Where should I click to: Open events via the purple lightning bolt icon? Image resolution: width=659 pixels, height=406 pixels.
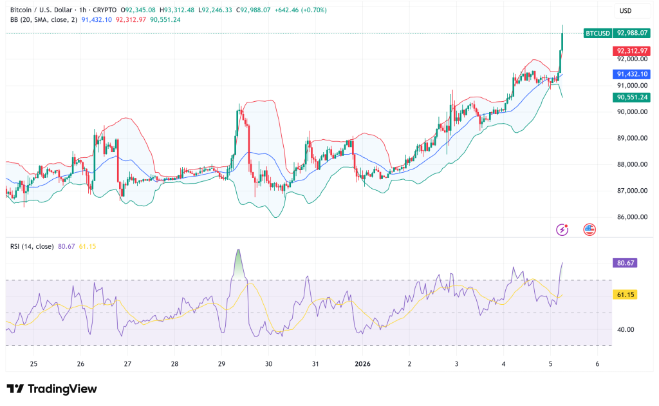pyautogui.click(x=561, y=229)
